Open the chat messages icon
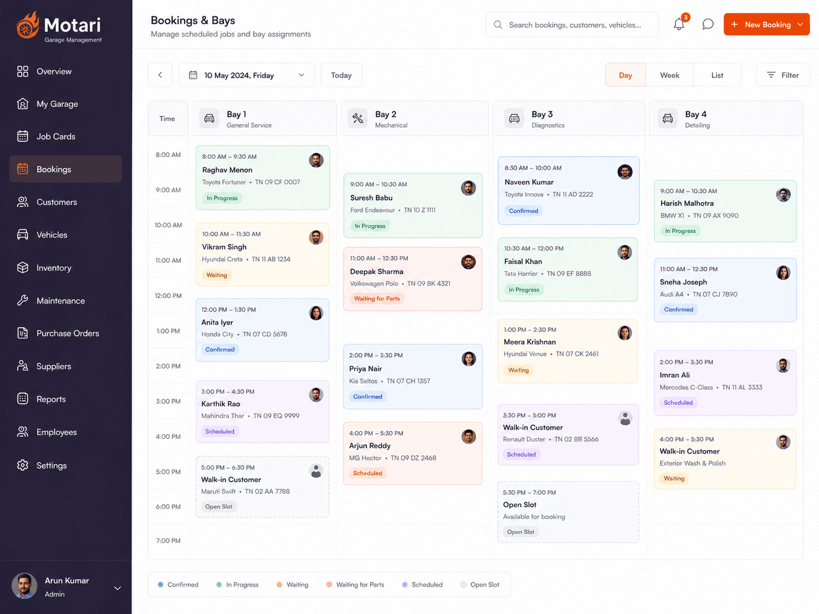This screenshot has width=819, height=614. tap(708, 24)
